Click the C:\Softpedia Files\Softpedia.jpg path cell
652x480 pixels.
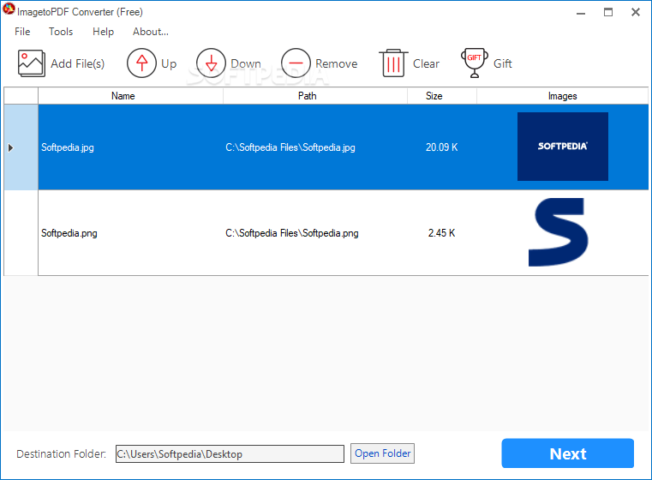pos(315,147)
